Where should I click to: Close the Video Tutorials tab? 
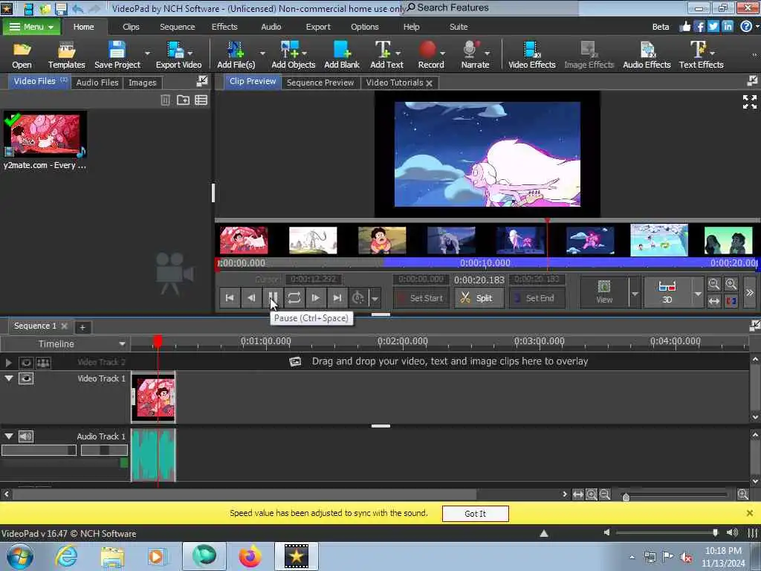click(x=429, y=83)
